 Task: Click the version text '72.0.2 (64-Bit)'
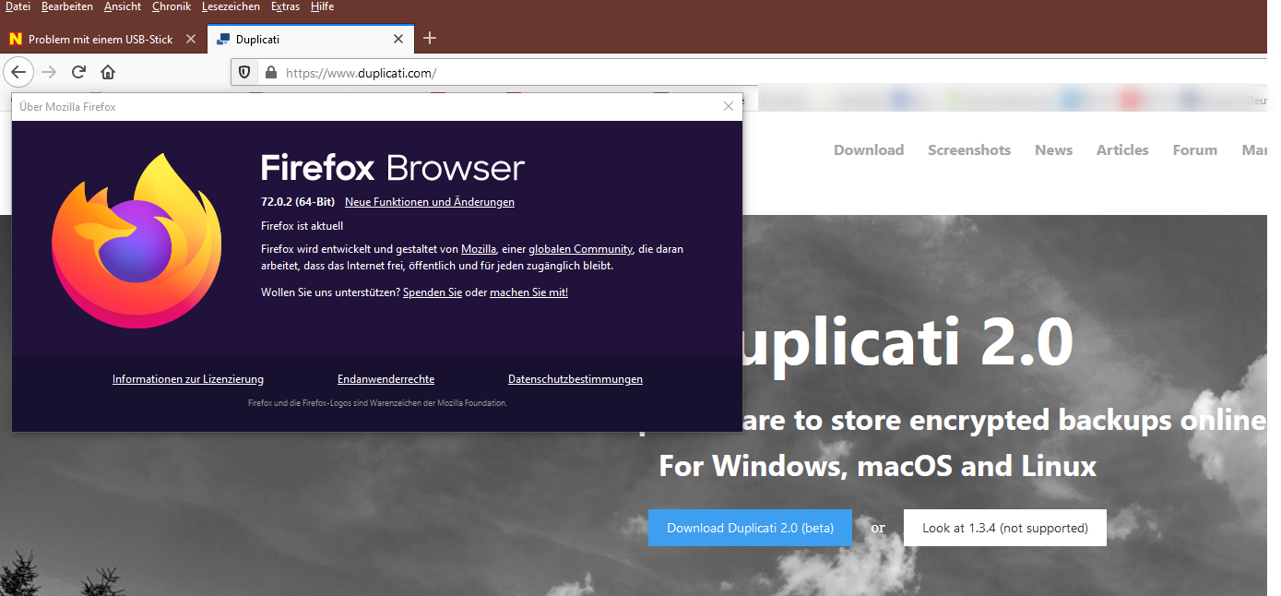(x=298, y=202)
